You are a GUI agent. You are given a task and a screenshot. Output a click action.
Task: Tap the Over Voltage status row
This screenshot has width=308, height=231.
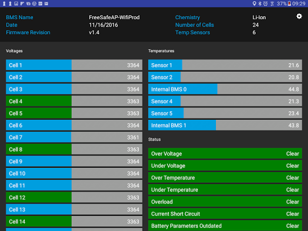(225, 153)
